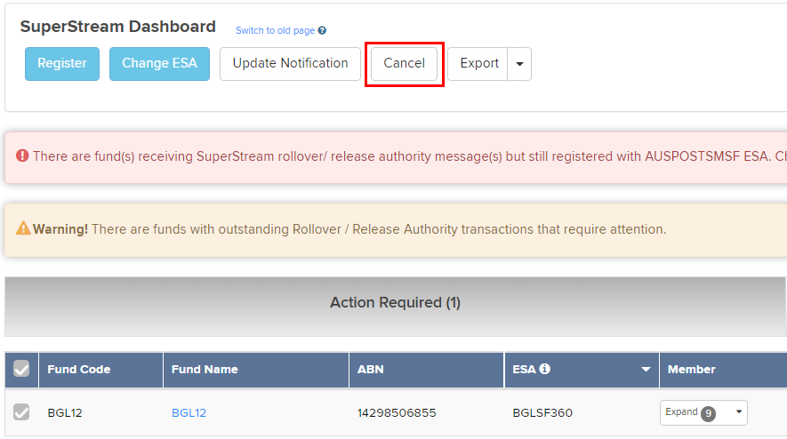Open the BGL12 fund name link

pyautogui.click(x=189, y=413)
